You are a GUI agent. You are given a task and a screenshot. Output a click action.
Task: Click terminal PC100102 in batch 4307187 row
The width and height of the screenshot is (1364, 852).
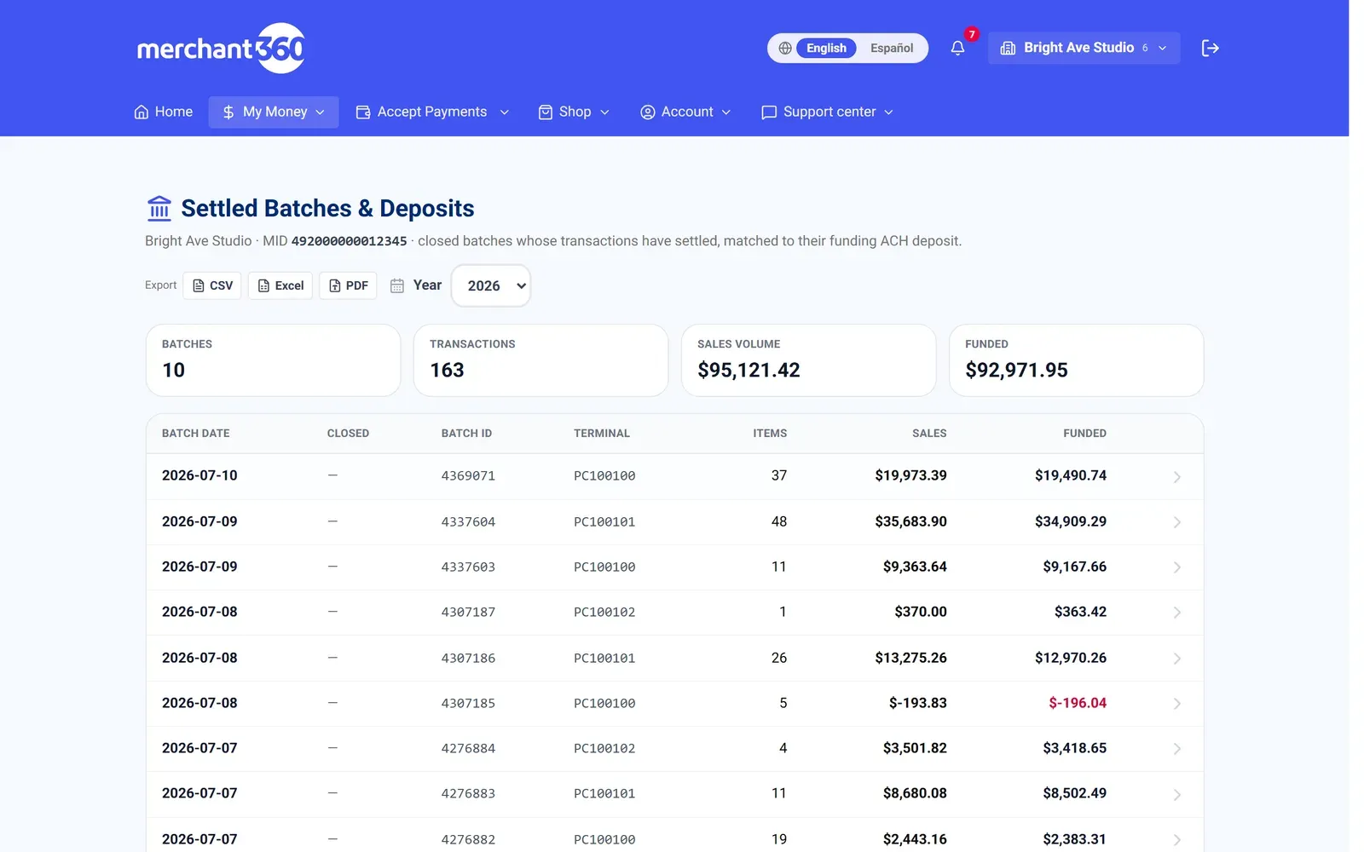point(604,612)
